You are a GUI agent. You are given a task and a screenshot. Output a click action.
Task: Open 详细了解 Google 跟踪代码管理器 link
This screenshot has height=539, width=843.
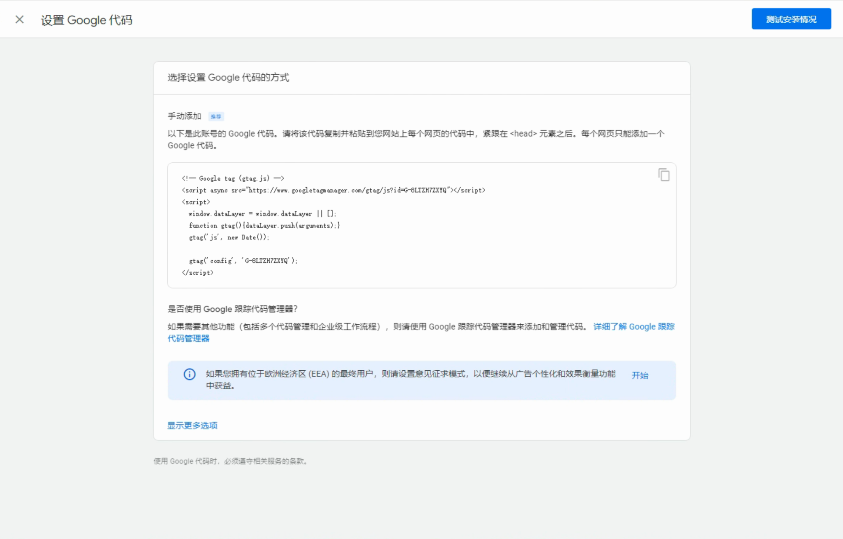(633, 327)
